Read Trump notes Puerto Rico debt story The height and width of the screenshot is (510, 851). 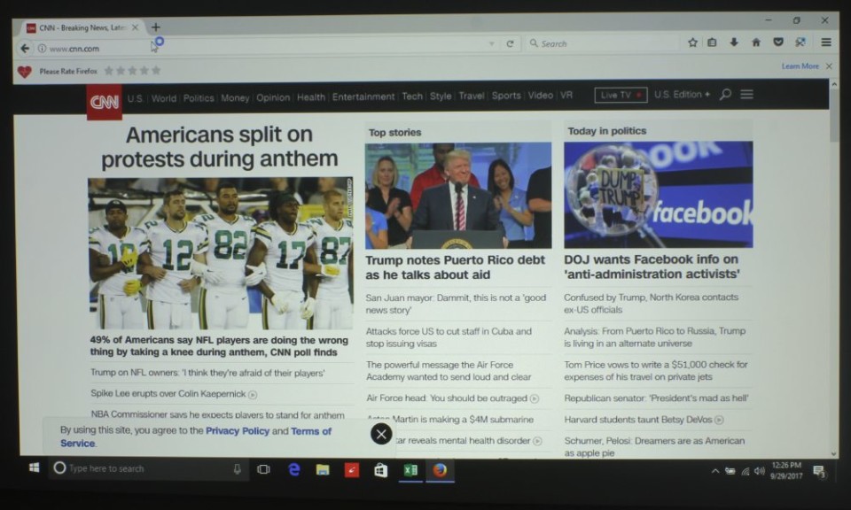pos(455,267)
